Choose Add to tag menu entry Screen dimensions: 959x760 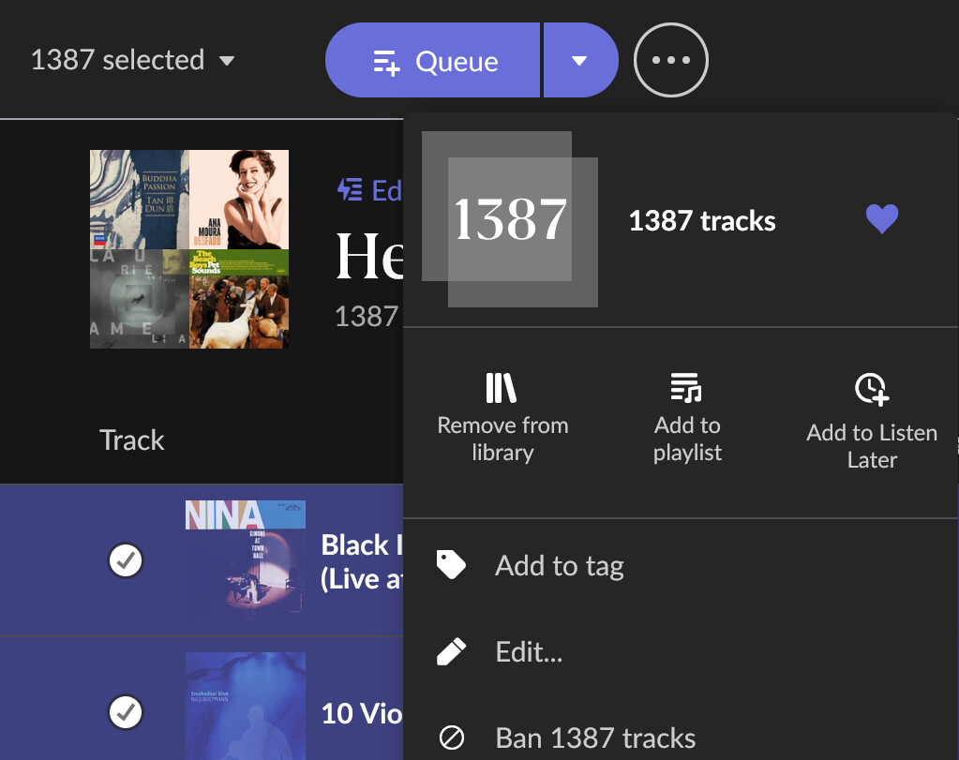[560, 566]
